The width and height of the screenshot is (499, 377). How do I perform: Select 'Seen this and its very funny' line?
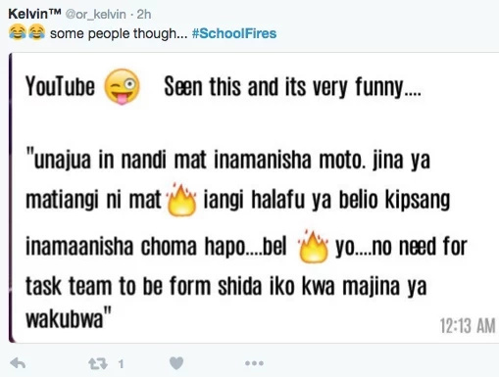click(292, 87)
